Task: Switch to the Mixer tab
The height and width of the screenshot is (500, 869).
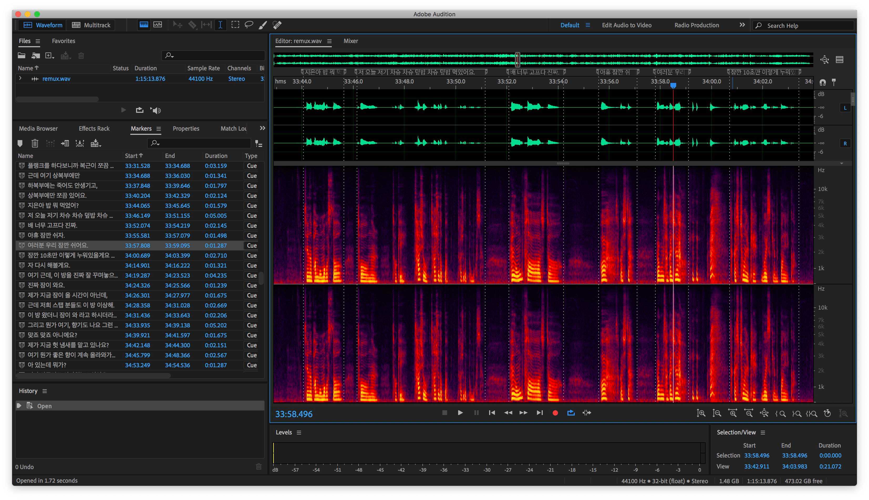Action: tap(350, 41)
